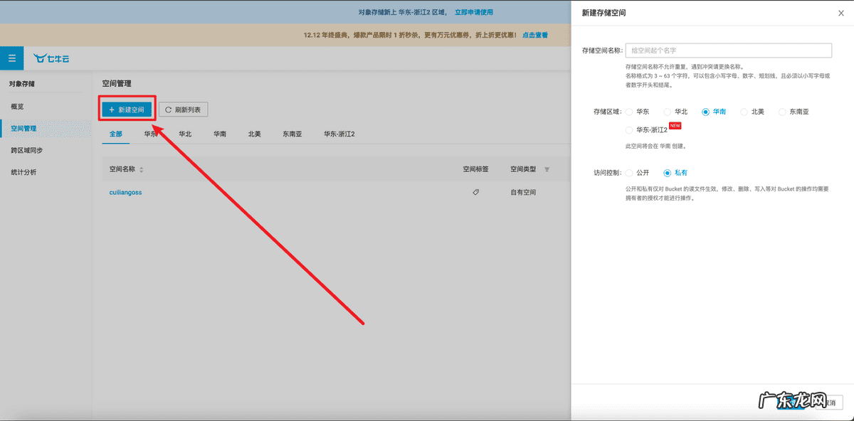Open the 空间类型 filter
This screenshot has width=854, height=421.
[x=547, y=169]
